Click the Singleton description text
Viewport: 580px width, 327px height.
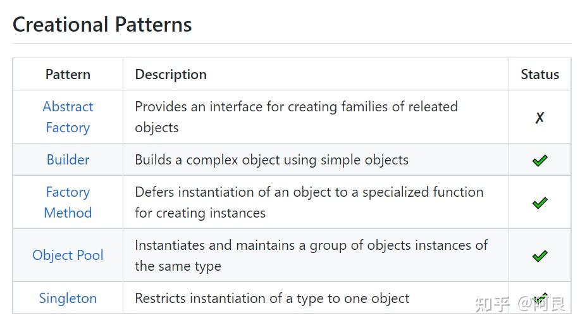coord(272,298)
